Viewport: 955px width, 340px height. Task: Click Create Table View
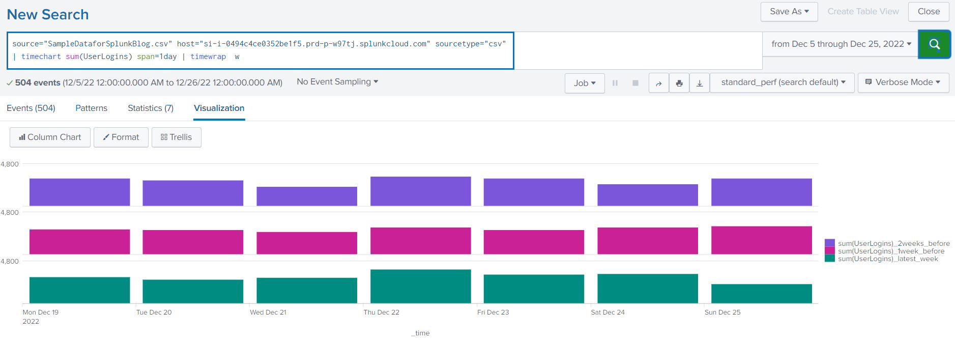click(863, 12)
